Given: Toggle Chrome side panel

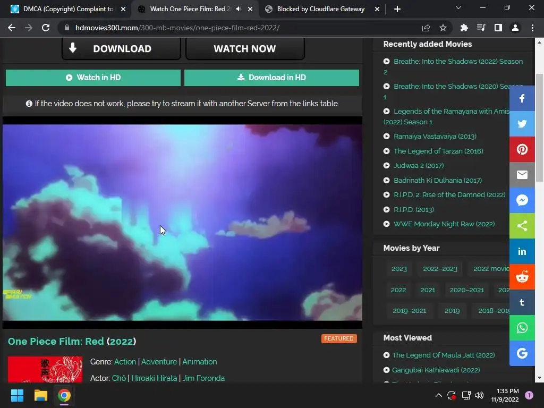Looking at the screenshot, I should click(498, 28).
